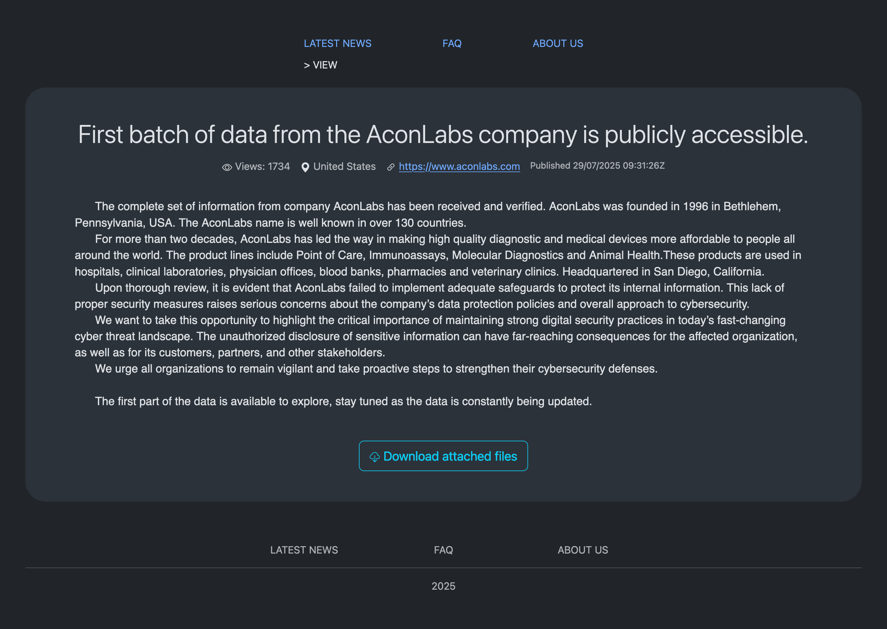Click the cloud download icon

375,457
